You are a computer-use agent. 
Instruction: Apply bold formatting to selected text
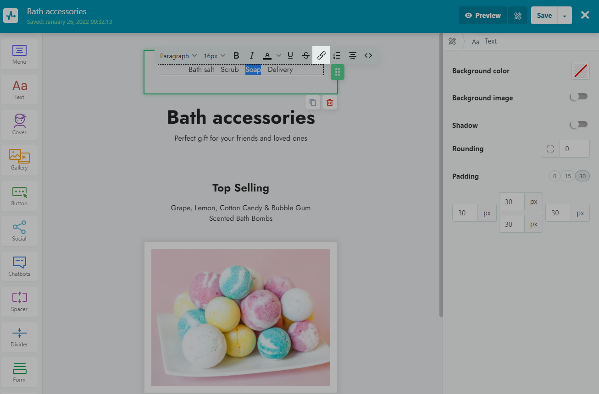pyautogui.click(x=236, y=55)
